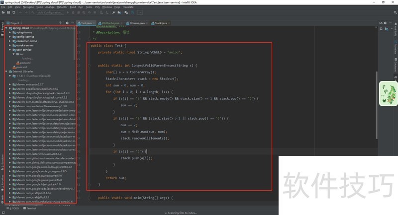The height and width of the screenshot is (215, 398).
Task: Expand the config-service module
Action: tap(10, 37)
